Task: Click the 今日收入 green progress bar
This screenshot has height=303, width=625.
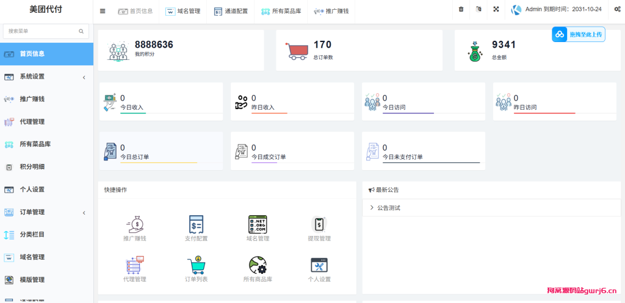Action: (x=133, y=113)
